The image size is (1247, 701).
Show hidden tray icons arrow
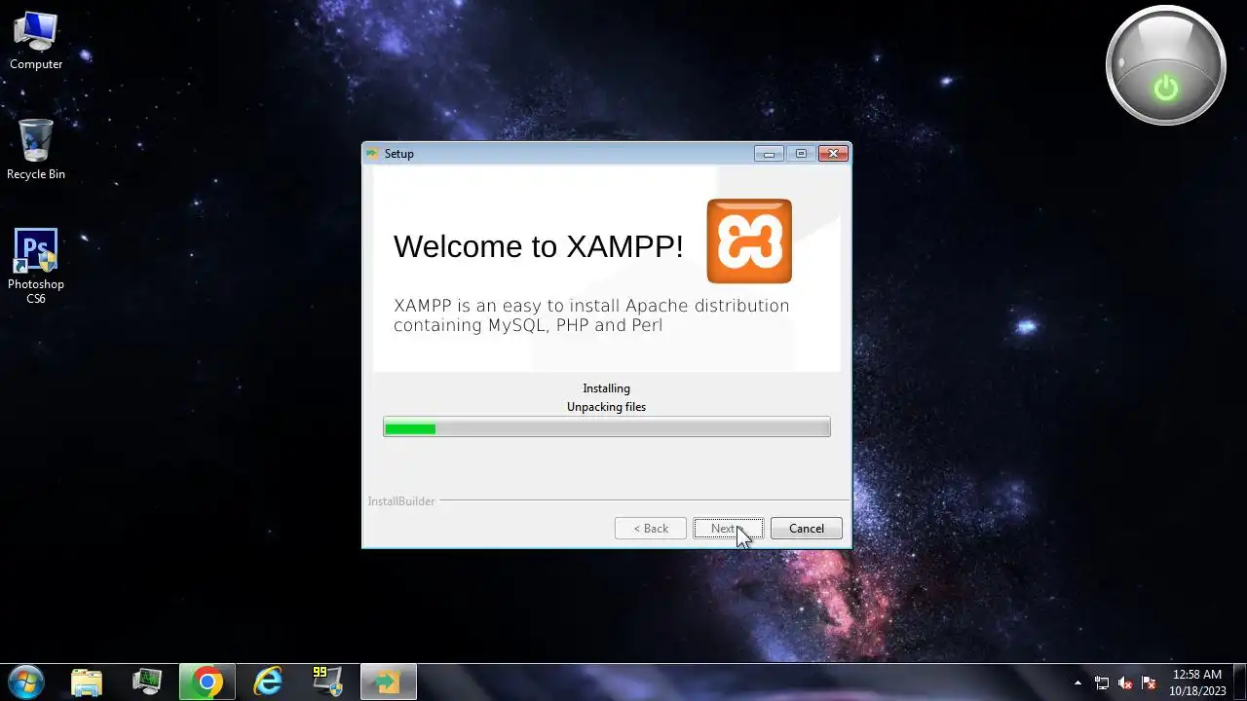point(1077,683)
